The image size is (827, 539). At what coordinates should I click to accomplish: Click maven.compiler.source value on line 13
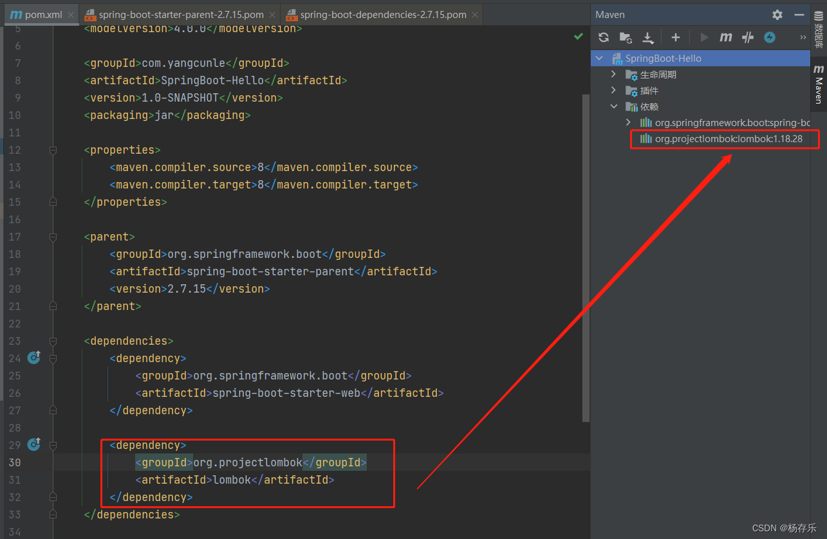(x=261, y=167)
